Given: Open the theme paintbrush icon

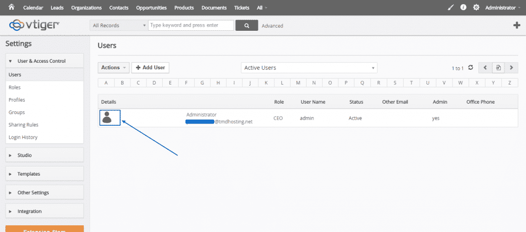Looking at the screenshot, I should [451, 7].
